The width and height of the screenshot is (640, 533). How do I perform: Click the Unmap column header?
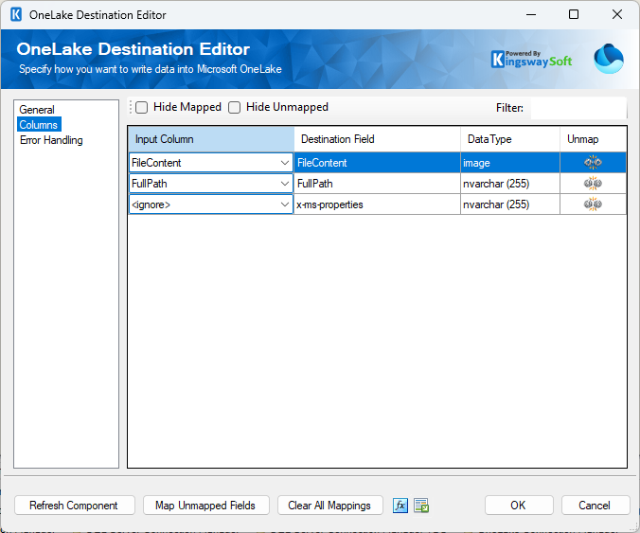[x=593, y=139]
